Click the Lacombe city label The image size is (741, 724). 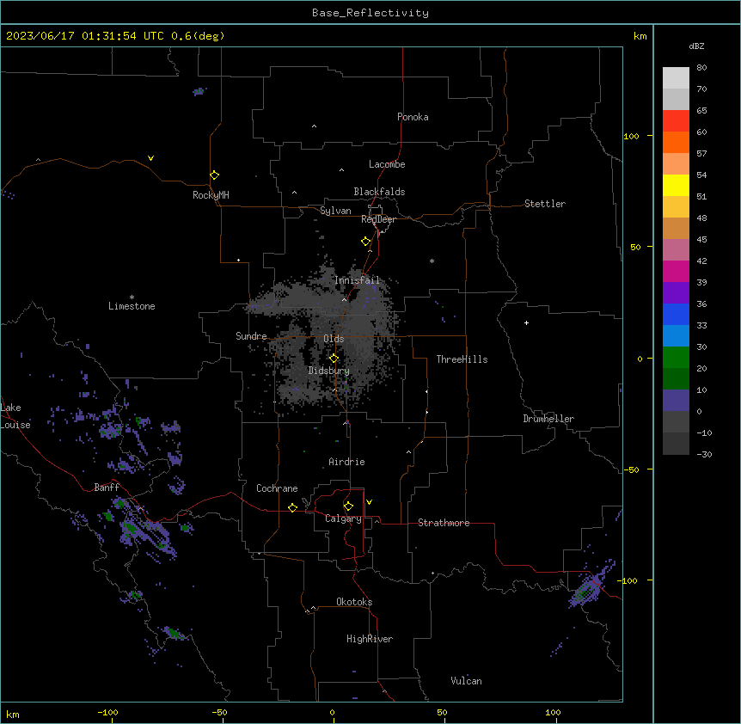pos(387,164)
